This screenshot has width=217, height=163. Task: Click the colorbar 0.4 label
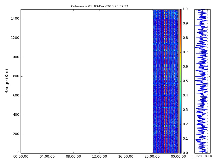(x=185, y=95)
